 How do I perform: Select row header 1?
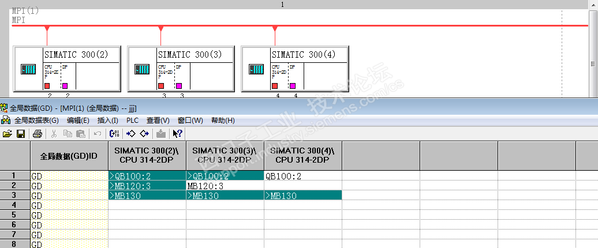click(15, 176)
